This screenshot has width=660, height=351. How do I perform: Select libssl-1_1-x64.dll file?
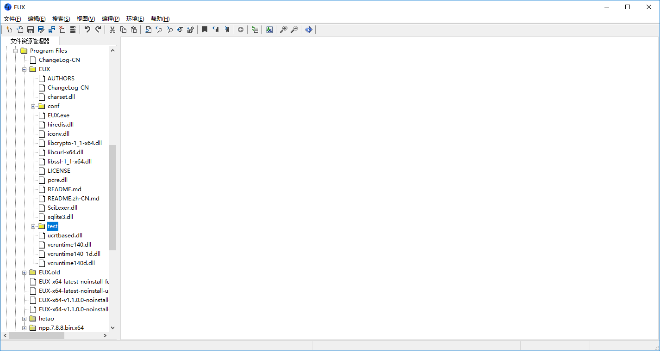tap(69, 162)
